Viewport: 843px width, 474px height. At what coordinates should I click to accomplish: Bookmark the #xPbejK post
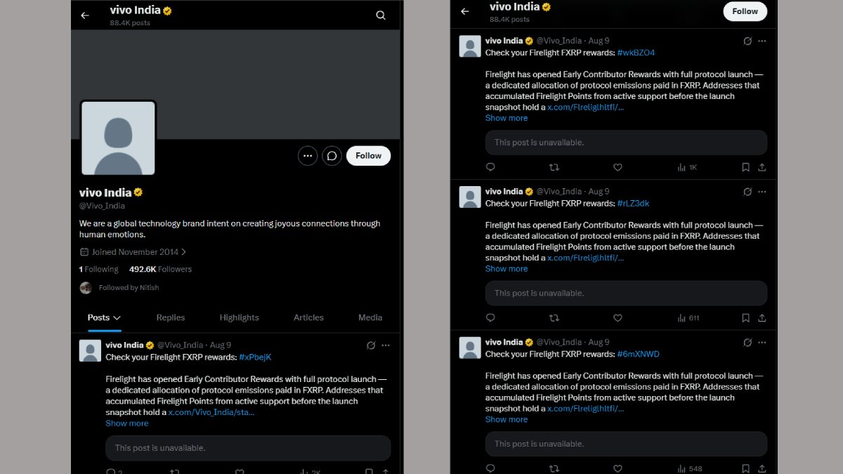[369, 472]
